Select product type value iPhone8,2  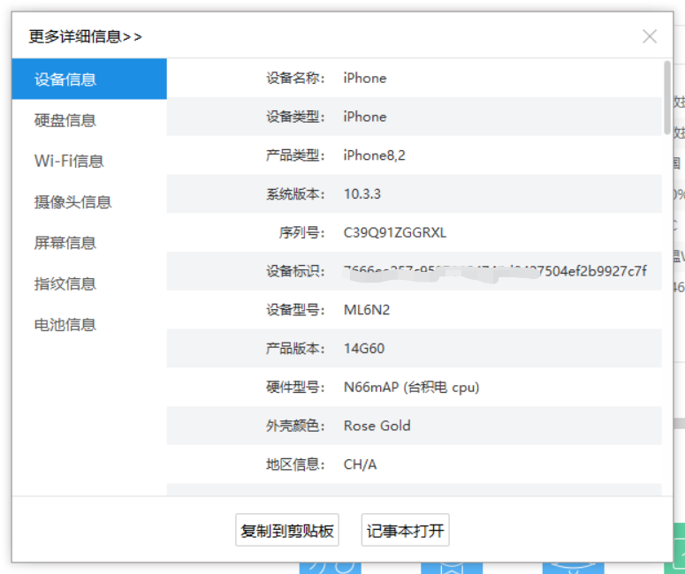point(375,155)
